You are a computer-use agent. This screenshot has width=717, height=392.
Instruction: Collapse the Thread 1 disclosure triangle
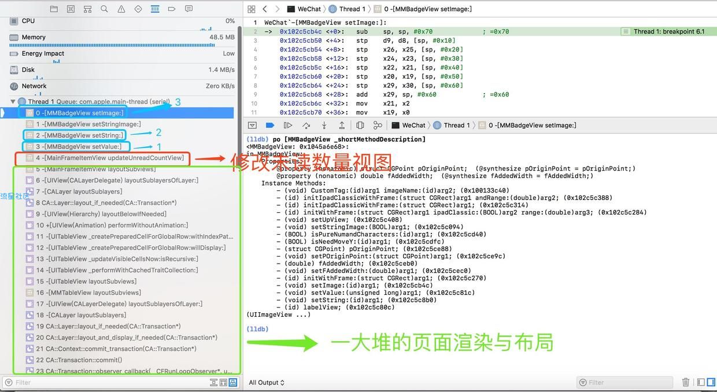pos(13,102)
